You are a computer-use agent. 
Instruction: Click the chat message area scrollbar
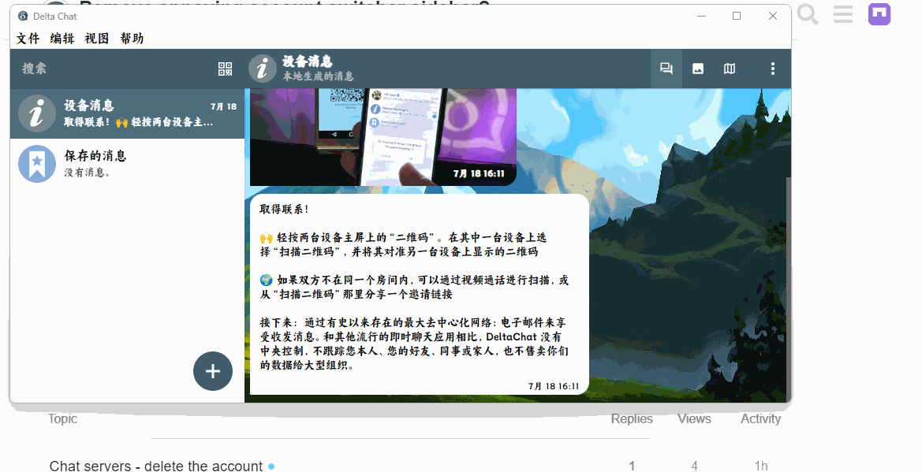pyautogui.click(x=788, y=288)
